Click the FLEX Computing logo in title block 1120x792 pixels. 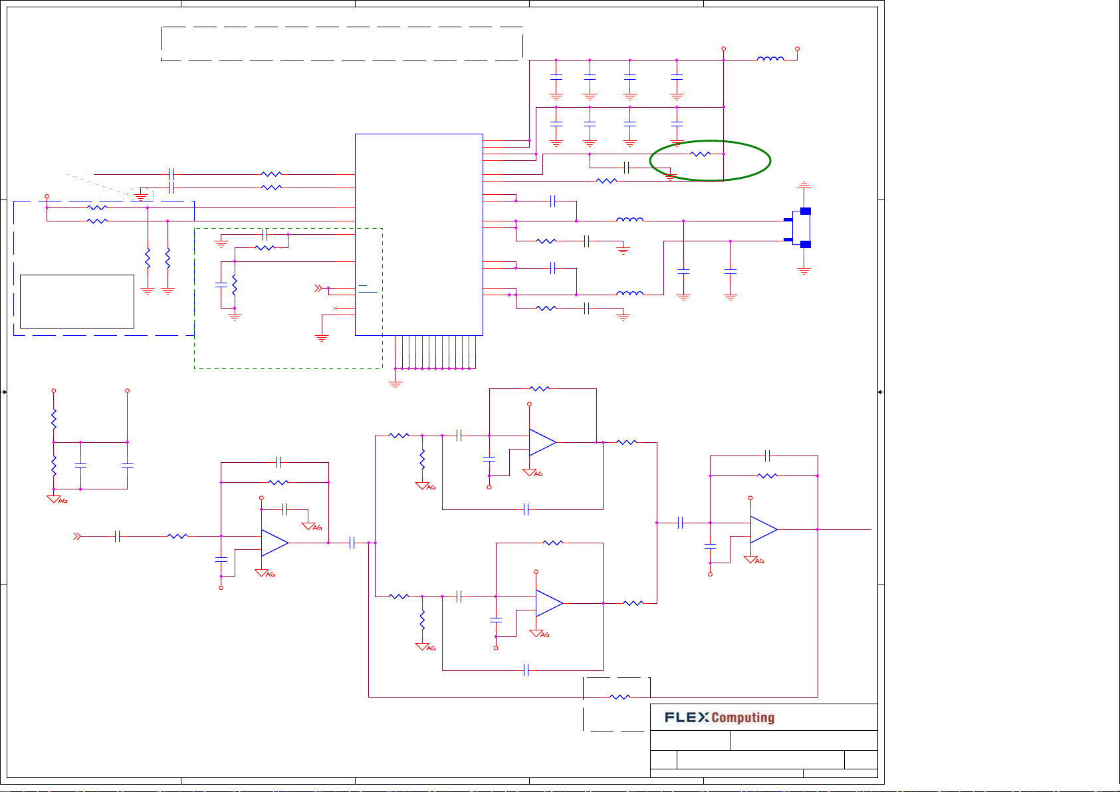(x=719, y=718)
